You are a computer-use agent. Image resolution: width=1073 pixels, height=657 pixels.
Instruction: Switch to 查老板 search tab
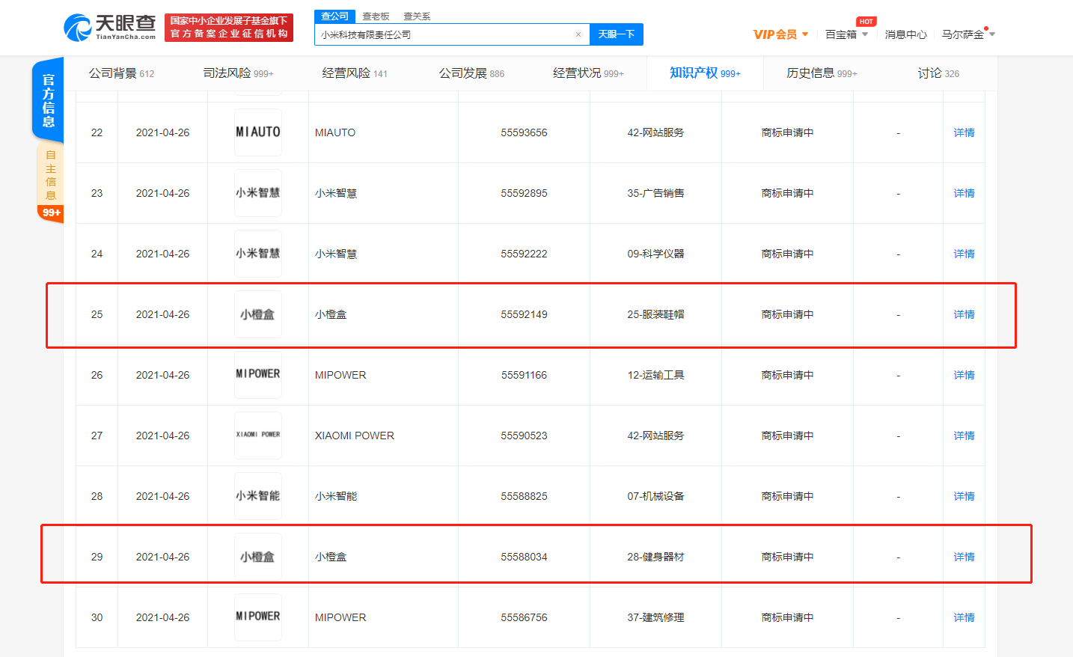pyautogui.click(x=376, y=16)
